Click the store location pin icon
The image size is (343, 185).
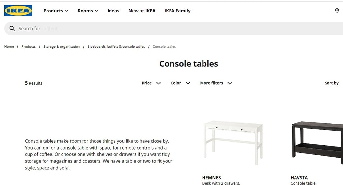(337, 11)
